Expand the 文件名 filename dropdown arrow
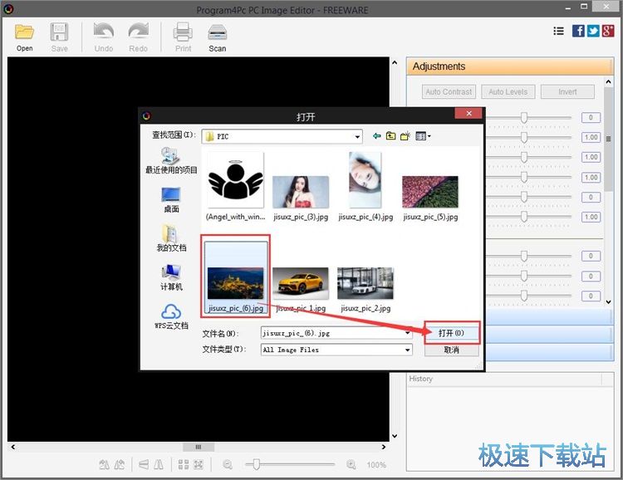 point(408,333)
